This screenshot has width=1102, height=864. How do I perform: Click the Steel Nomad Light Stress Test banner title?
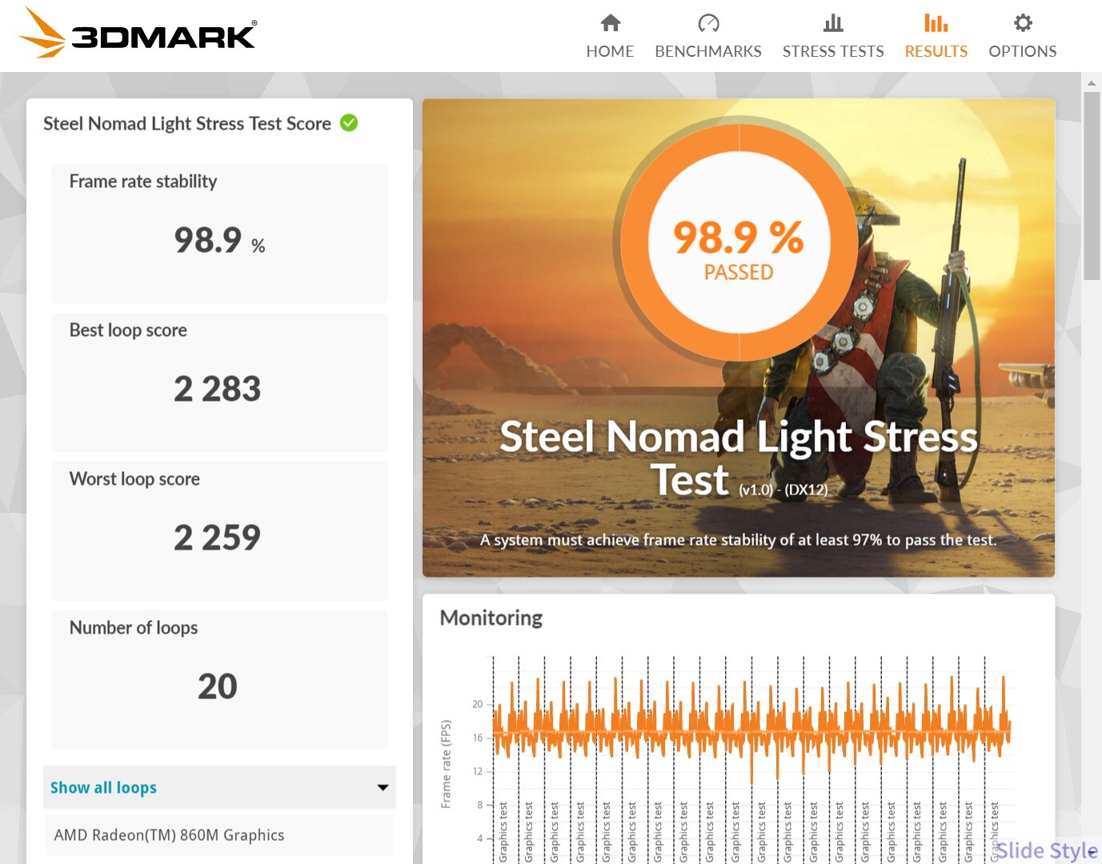(738, 458)
